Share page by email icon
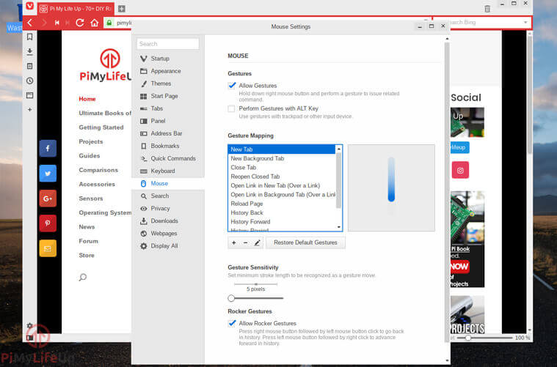Image resolution: width=557 pixels, height=367 pixels. [48, 248]
